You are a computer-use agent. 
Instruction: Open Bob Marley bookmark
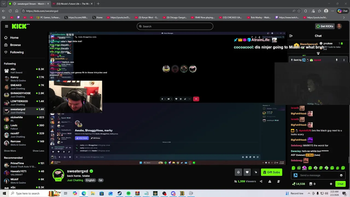[258, 18]
